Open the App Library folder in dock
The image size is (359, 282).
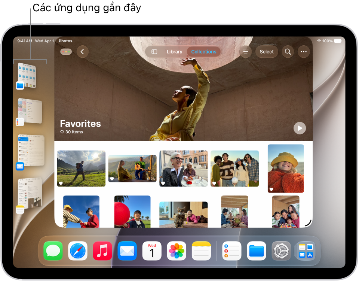pos(306,251)
